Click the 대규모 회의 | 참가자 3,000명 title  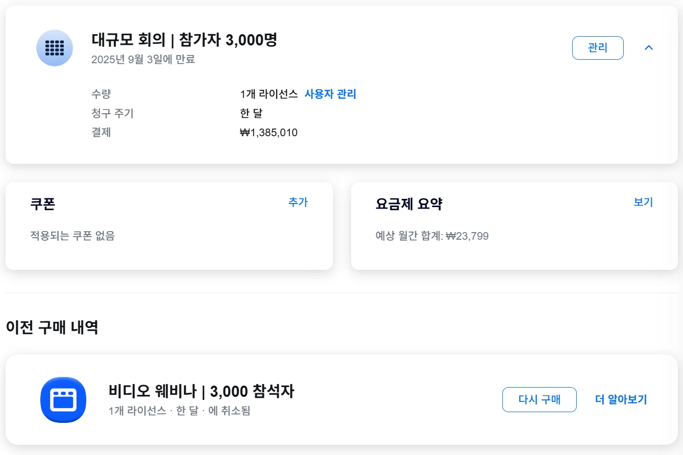click(x=184, y=40)
